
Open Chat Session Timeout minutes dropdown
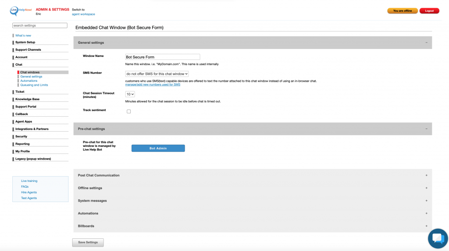pos(130,94)
